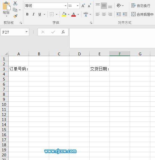Screen dimensions: 155x160
Task: Click the text orientation icon
Action: click(119, 6)
